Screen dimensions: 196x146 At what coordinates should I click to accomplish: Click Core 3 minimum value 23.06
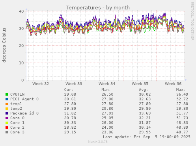pyautogui.click(x=107, y=132)
